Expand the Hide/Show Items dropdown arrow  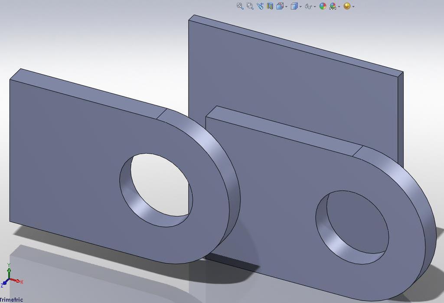315,7
